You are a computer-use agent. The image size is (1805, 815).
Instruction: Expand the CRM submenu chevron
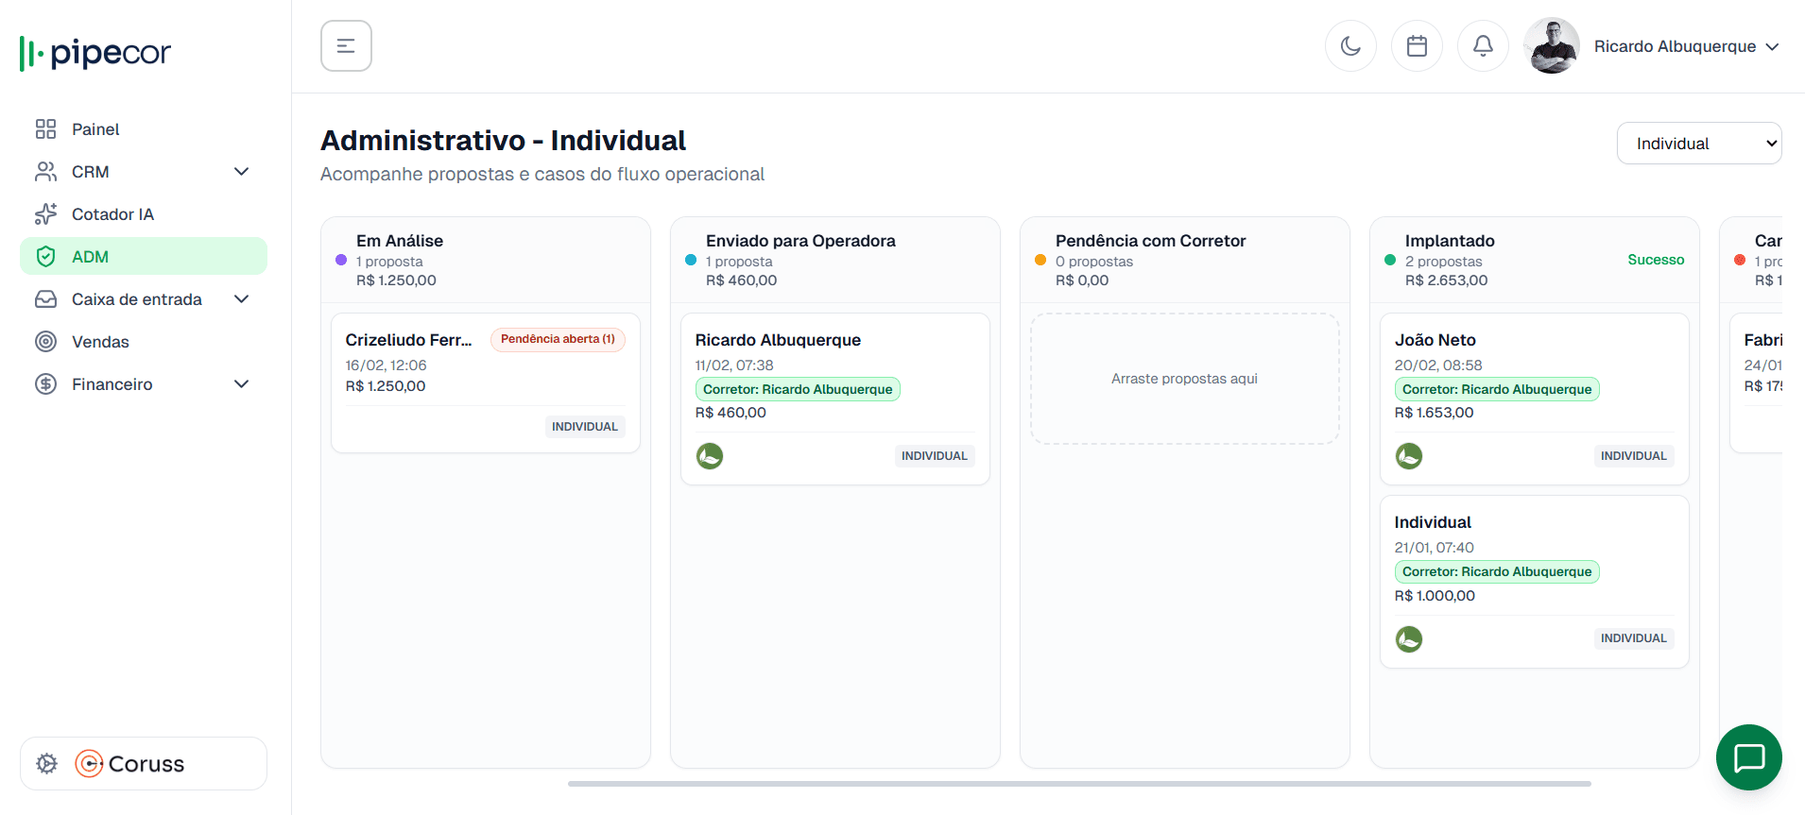coord(241,172)
